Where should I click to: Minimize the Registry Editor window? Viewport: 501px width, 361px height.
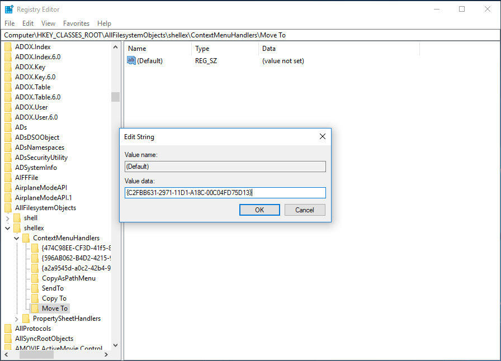click(437, 9)
